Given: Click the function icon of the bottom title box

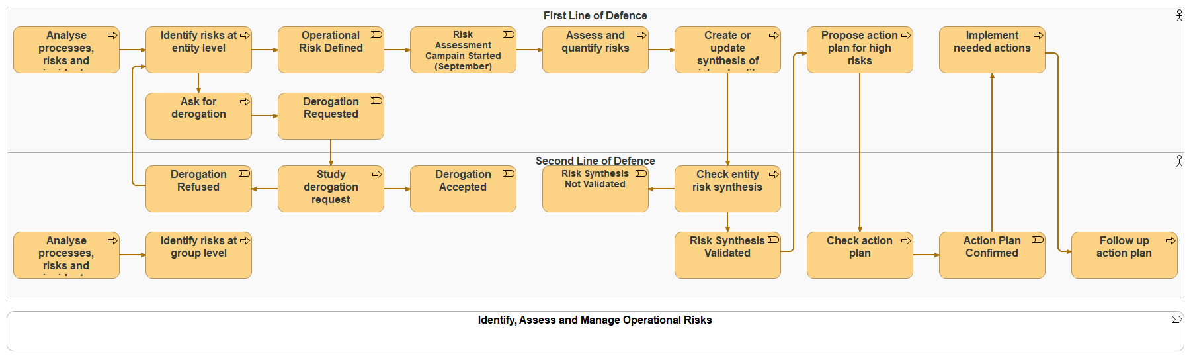Looking at the screenshot, I should [1176, 319].
